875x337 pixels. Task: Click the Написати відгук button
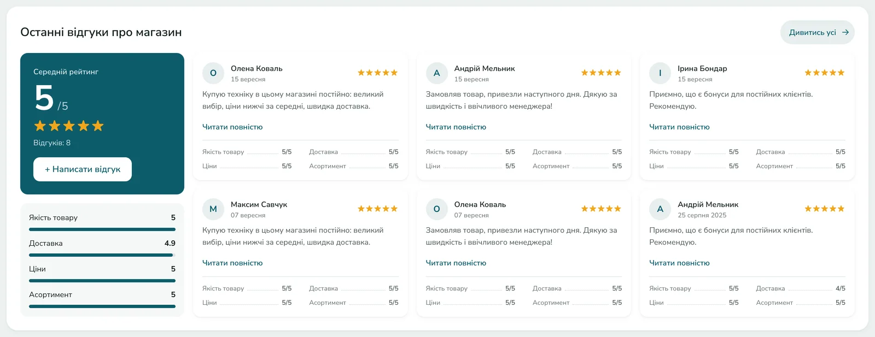point(83,169)
